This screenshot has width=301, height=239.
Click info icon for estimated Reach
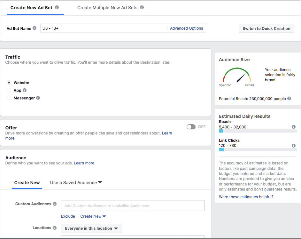click(x=293, y=127)
